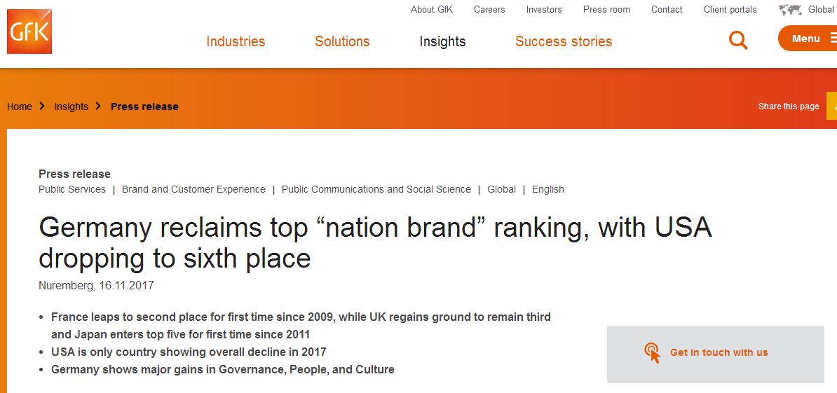Open the Industries menu

[236, 41]
